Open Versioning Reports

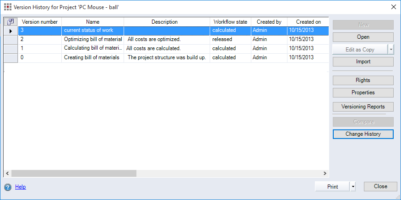click(363, 107)
